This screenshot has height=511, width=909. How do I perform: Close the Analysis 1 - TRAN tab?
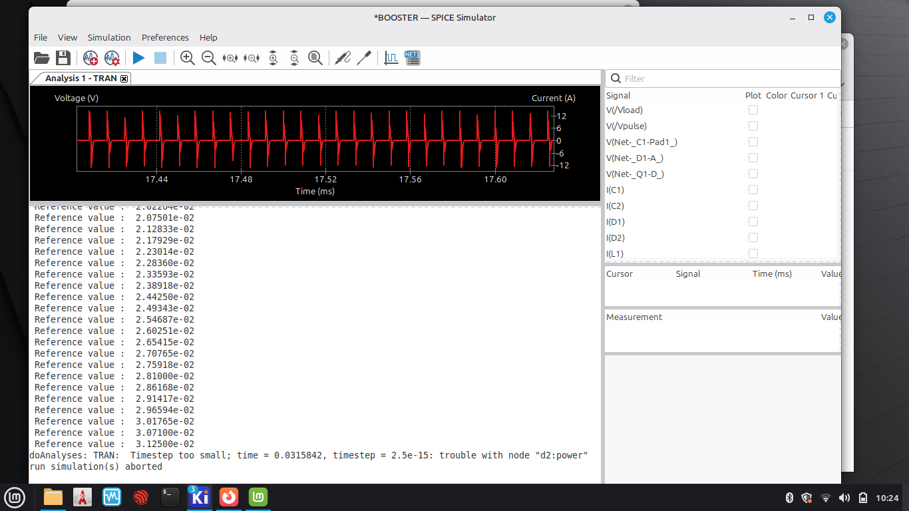[x=124, y=79]
